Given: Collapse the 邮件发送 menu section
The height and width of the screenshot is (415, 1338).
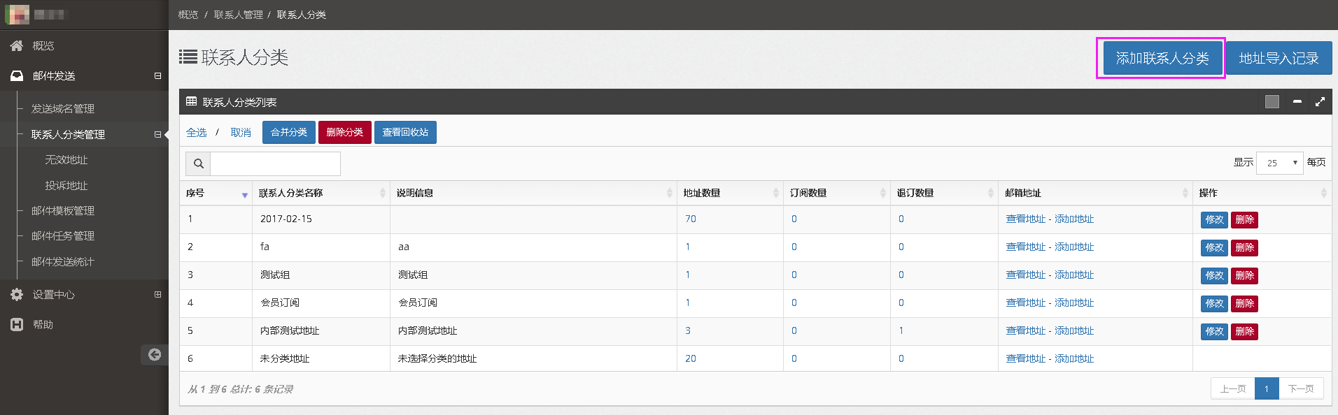Looking at the screenshot, I should coord(157,75).
